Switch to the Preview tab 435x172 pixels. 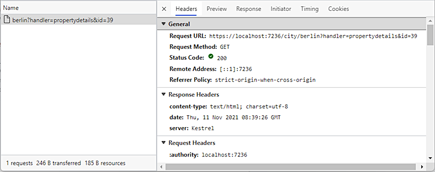tap(217, 9)
